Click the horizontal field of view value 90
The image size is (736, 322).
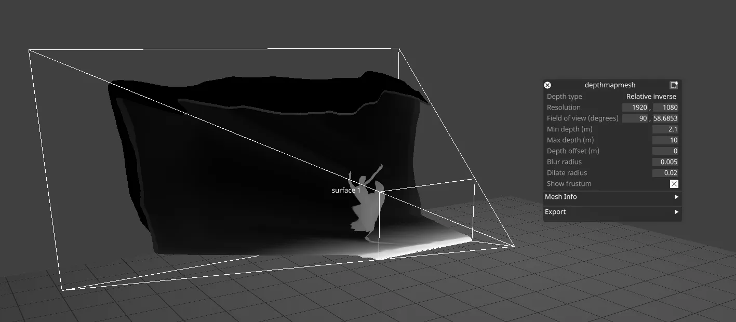(x=635, y=118)
